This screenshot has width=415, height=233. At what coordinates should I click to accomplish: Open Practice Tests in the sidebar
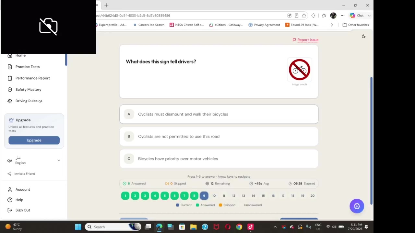click(28, 67)
